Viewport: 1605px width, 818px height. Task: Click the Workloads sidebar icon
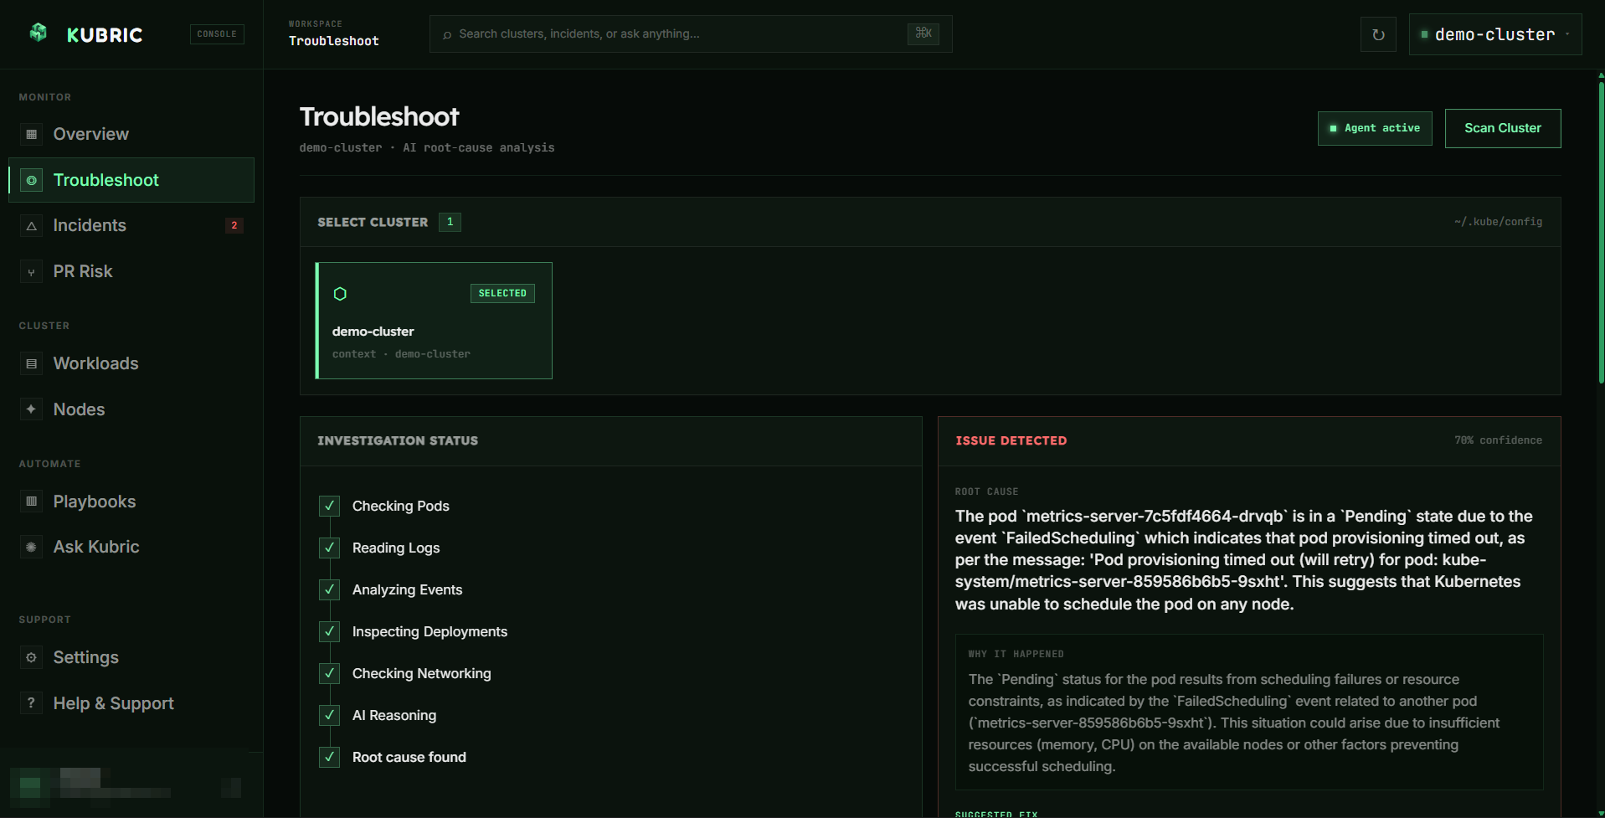pyautogui.click(x=31, y=363)
